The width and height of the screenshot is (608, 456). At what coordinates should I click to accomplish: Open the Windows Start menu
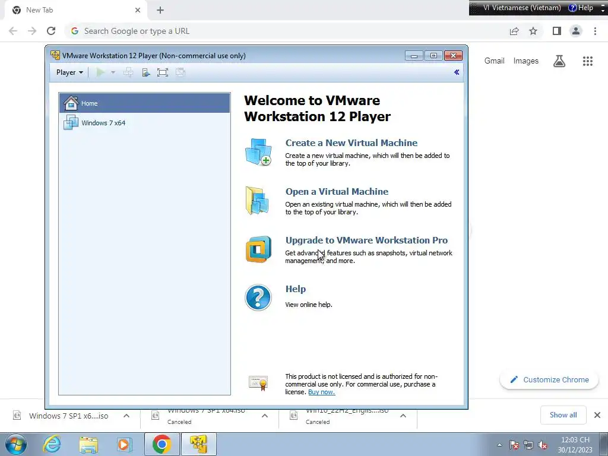(16, 444)
